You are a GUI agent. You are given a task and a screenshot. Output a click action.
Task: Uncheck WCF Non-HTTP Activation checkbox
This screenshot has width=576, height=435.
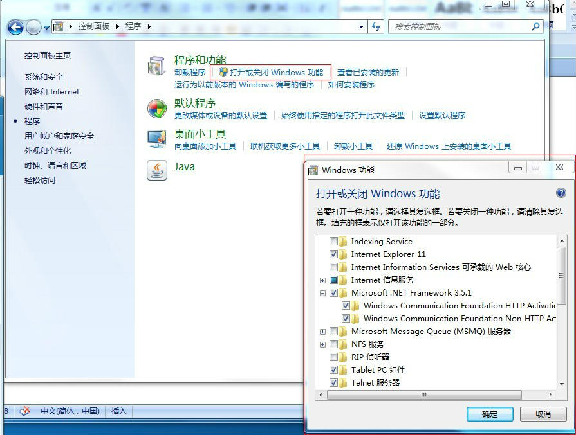coord(346,318)
